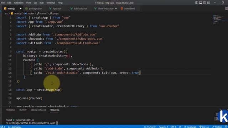Image resolution: width=228 pixels, height=128 pixels.
Task: Click 'true' value on line 14
Action: (135, 73)
